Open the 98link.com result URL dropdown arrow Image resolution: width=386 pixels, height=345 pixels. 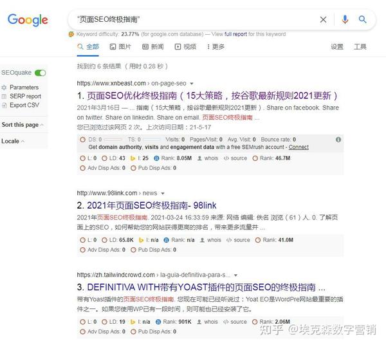coord(163,193)
